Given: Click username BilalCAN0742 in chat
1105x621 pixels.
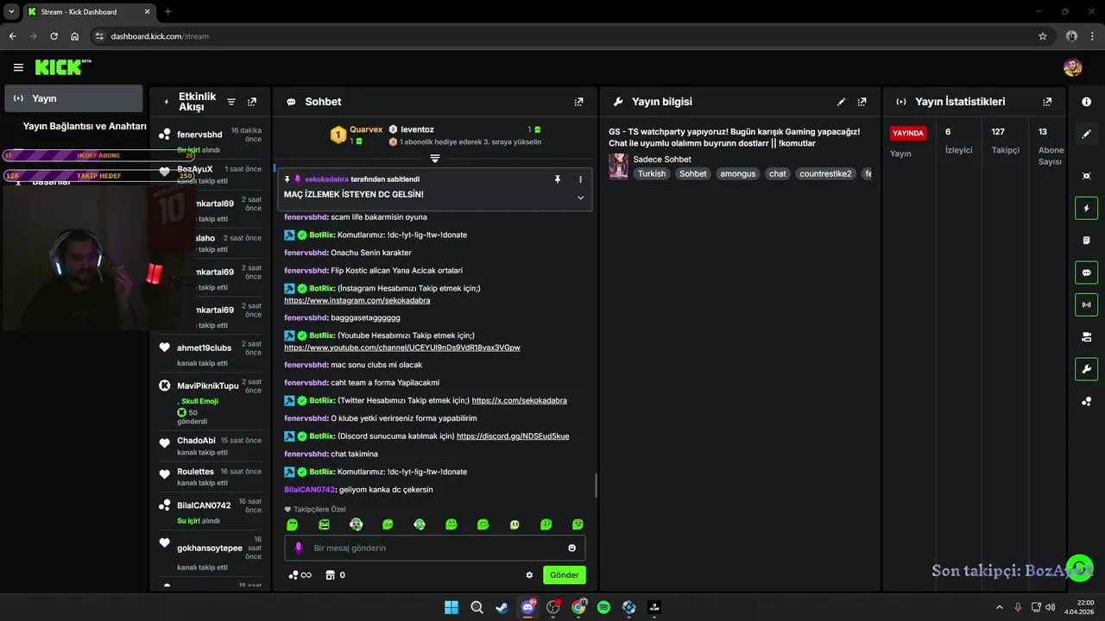Looking at the screenshot, I should click(309, 489).
